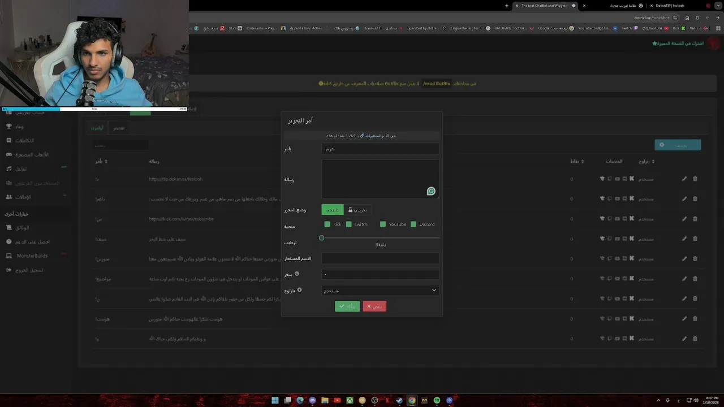Screen dimensions: 724x407
Task: Open MonsterBuilds link in sidebar
Action: pos(27,256)
